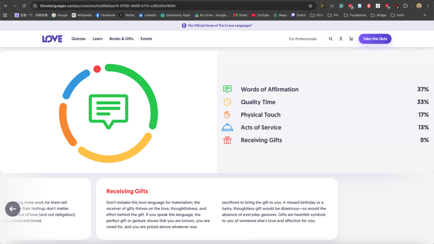Click The Official Home of The 5 Love Languages banner

217,25
